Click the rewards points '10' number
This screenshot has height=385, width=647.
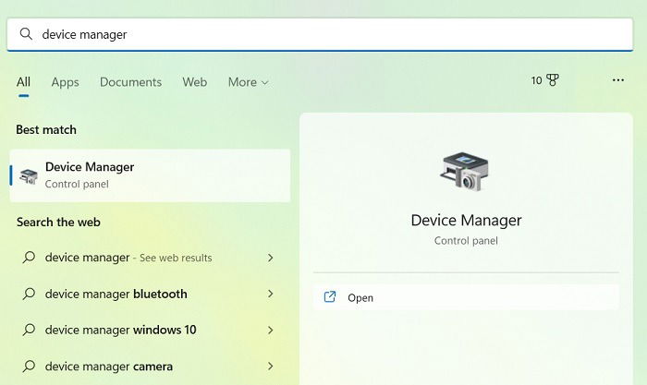point(536,80)
